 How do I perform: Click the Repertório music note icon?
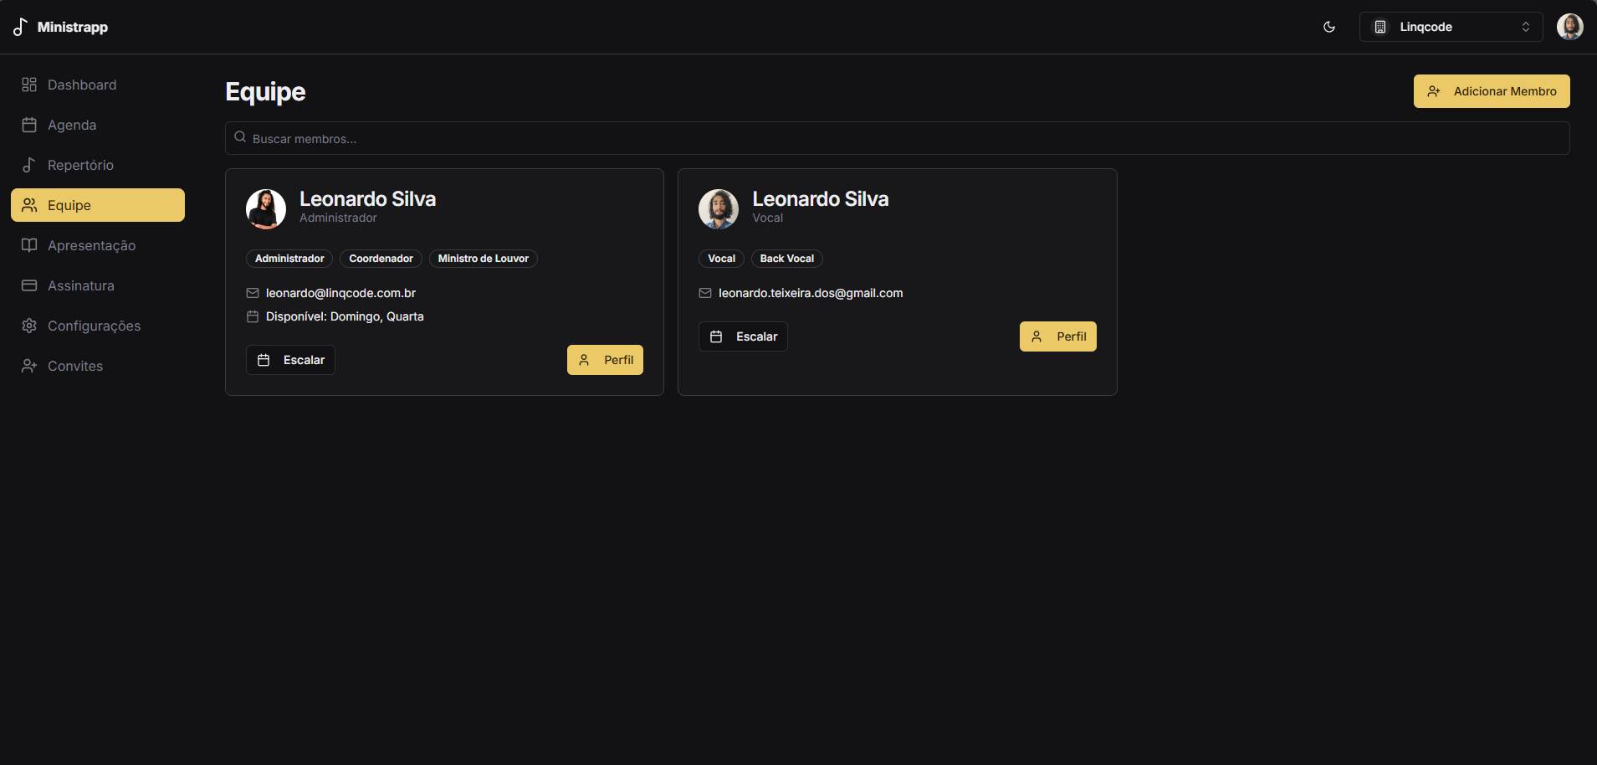pyautogui.click(x=29, y=165)
